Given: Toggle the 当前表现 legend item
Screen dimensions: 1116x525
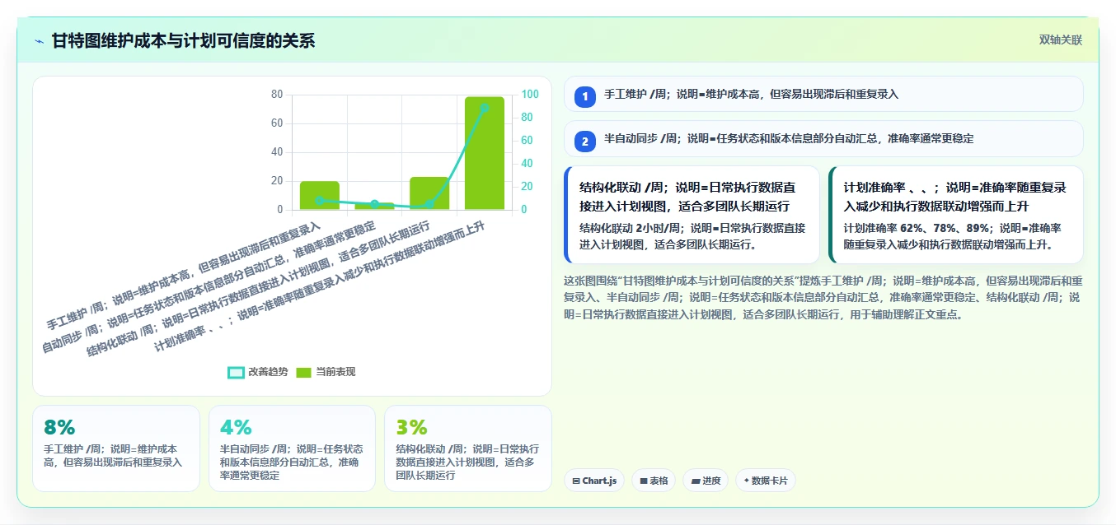Looking at the screenshot, I should pyautogui.click(x=326, y=372).
